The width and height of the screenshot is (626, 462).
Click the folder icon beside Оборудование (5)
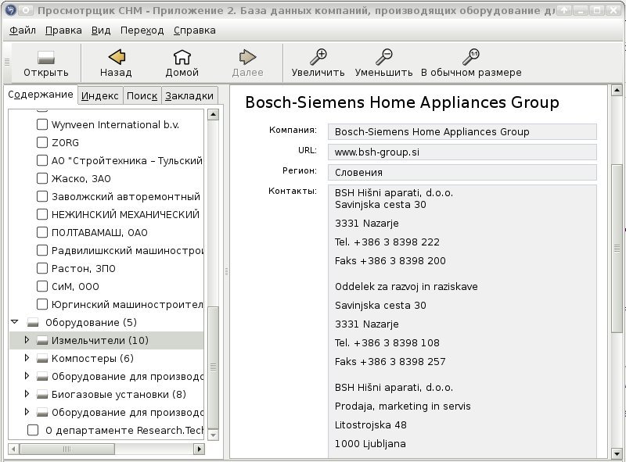coord(33,322)
